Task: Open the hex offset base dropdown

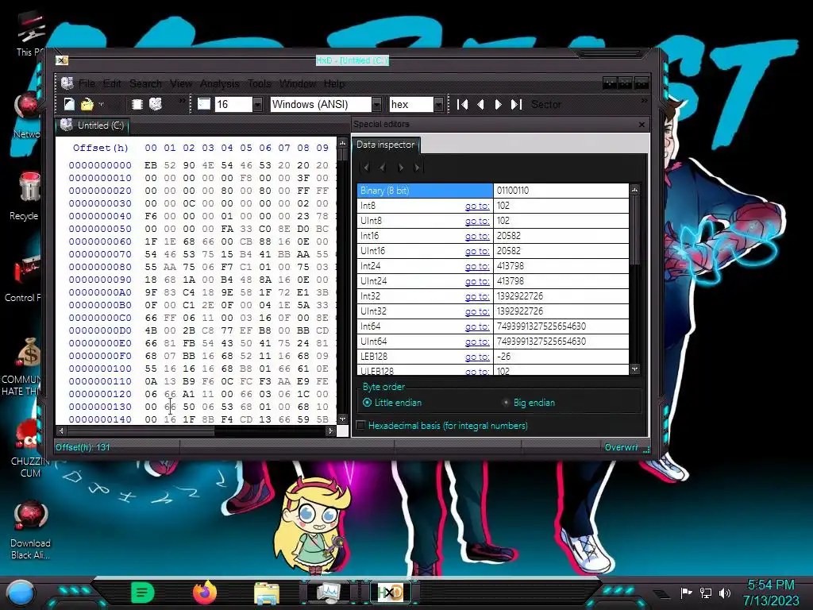Action: click(x=438, y=105)
